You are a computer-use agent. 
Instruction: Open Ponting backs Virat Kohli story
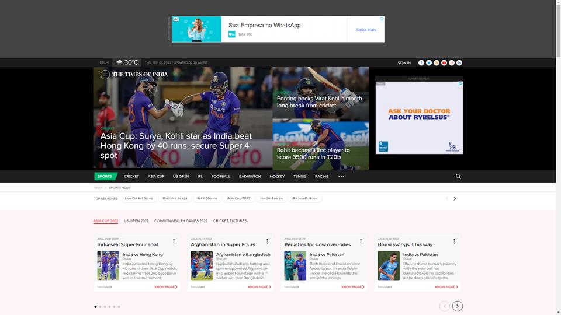(x=320, y=101)
